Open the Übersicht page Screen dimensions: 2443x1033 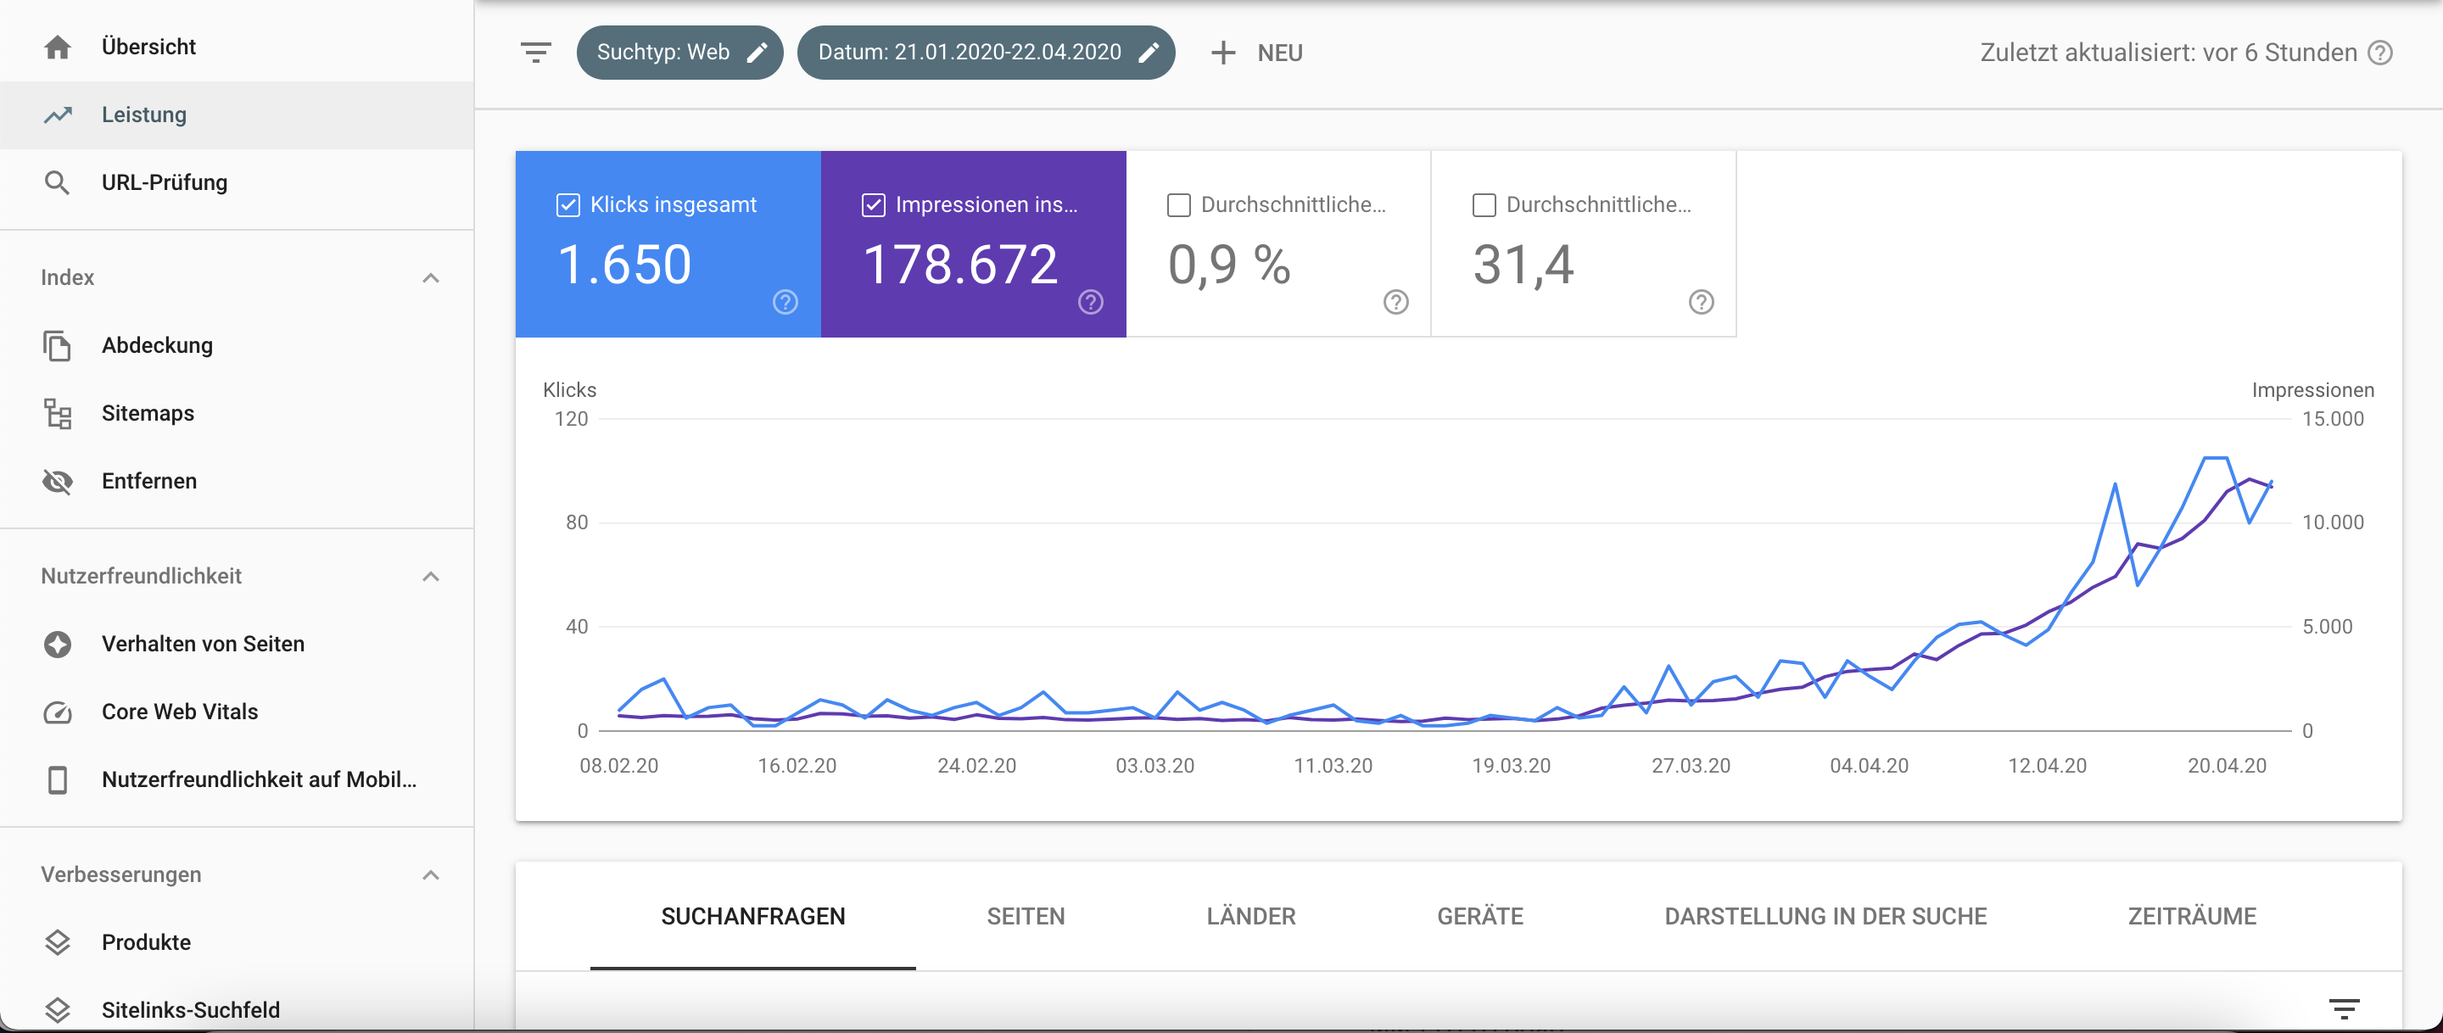pos(238,47)
